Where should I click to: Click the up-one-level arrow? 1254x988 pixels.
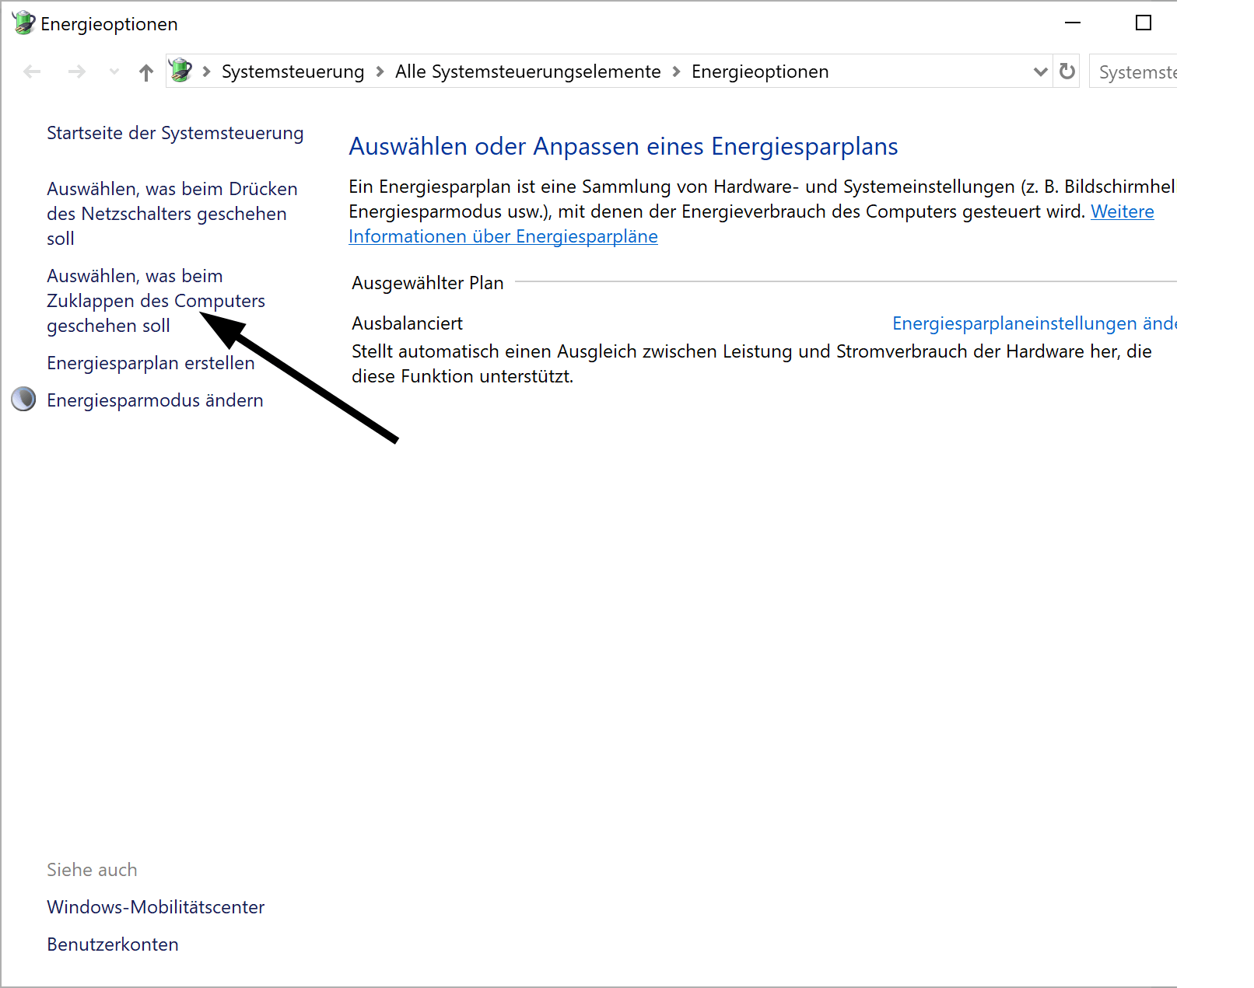tap(145, 71)
